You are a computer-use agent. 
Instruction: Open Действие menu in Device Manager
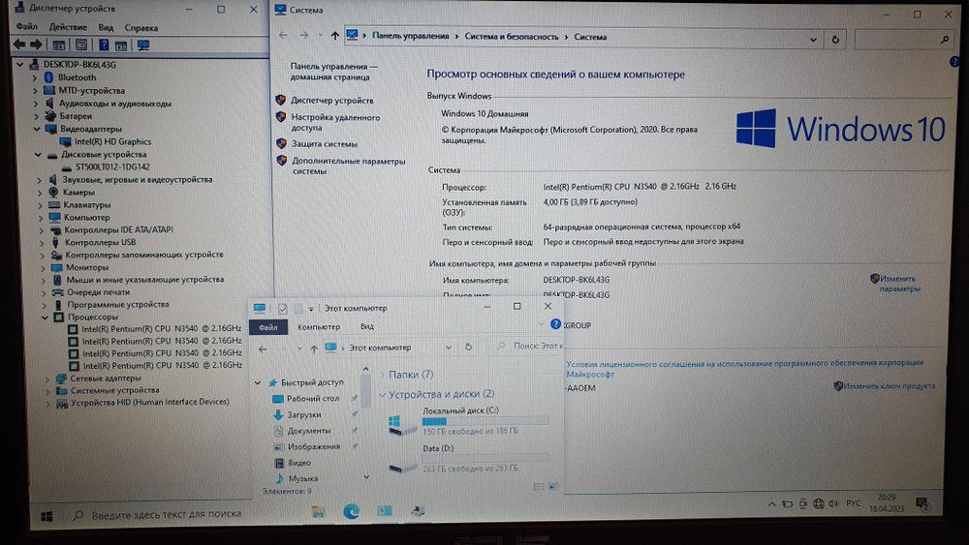(x=68, y=27)
